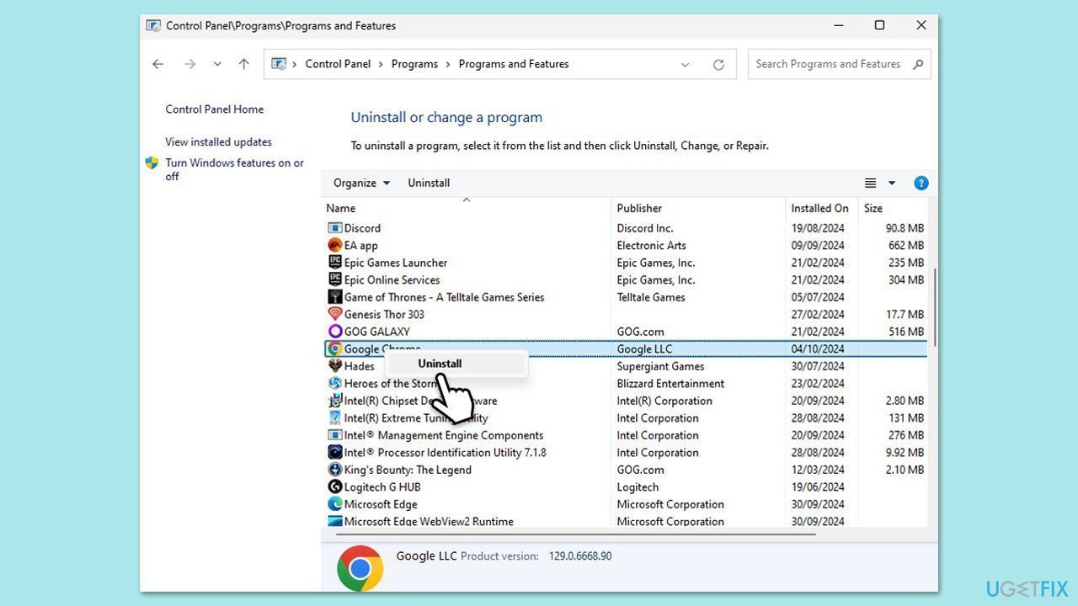Select Uninstall from the context menu
The image size is (1078, 606).
coord(439,363)
